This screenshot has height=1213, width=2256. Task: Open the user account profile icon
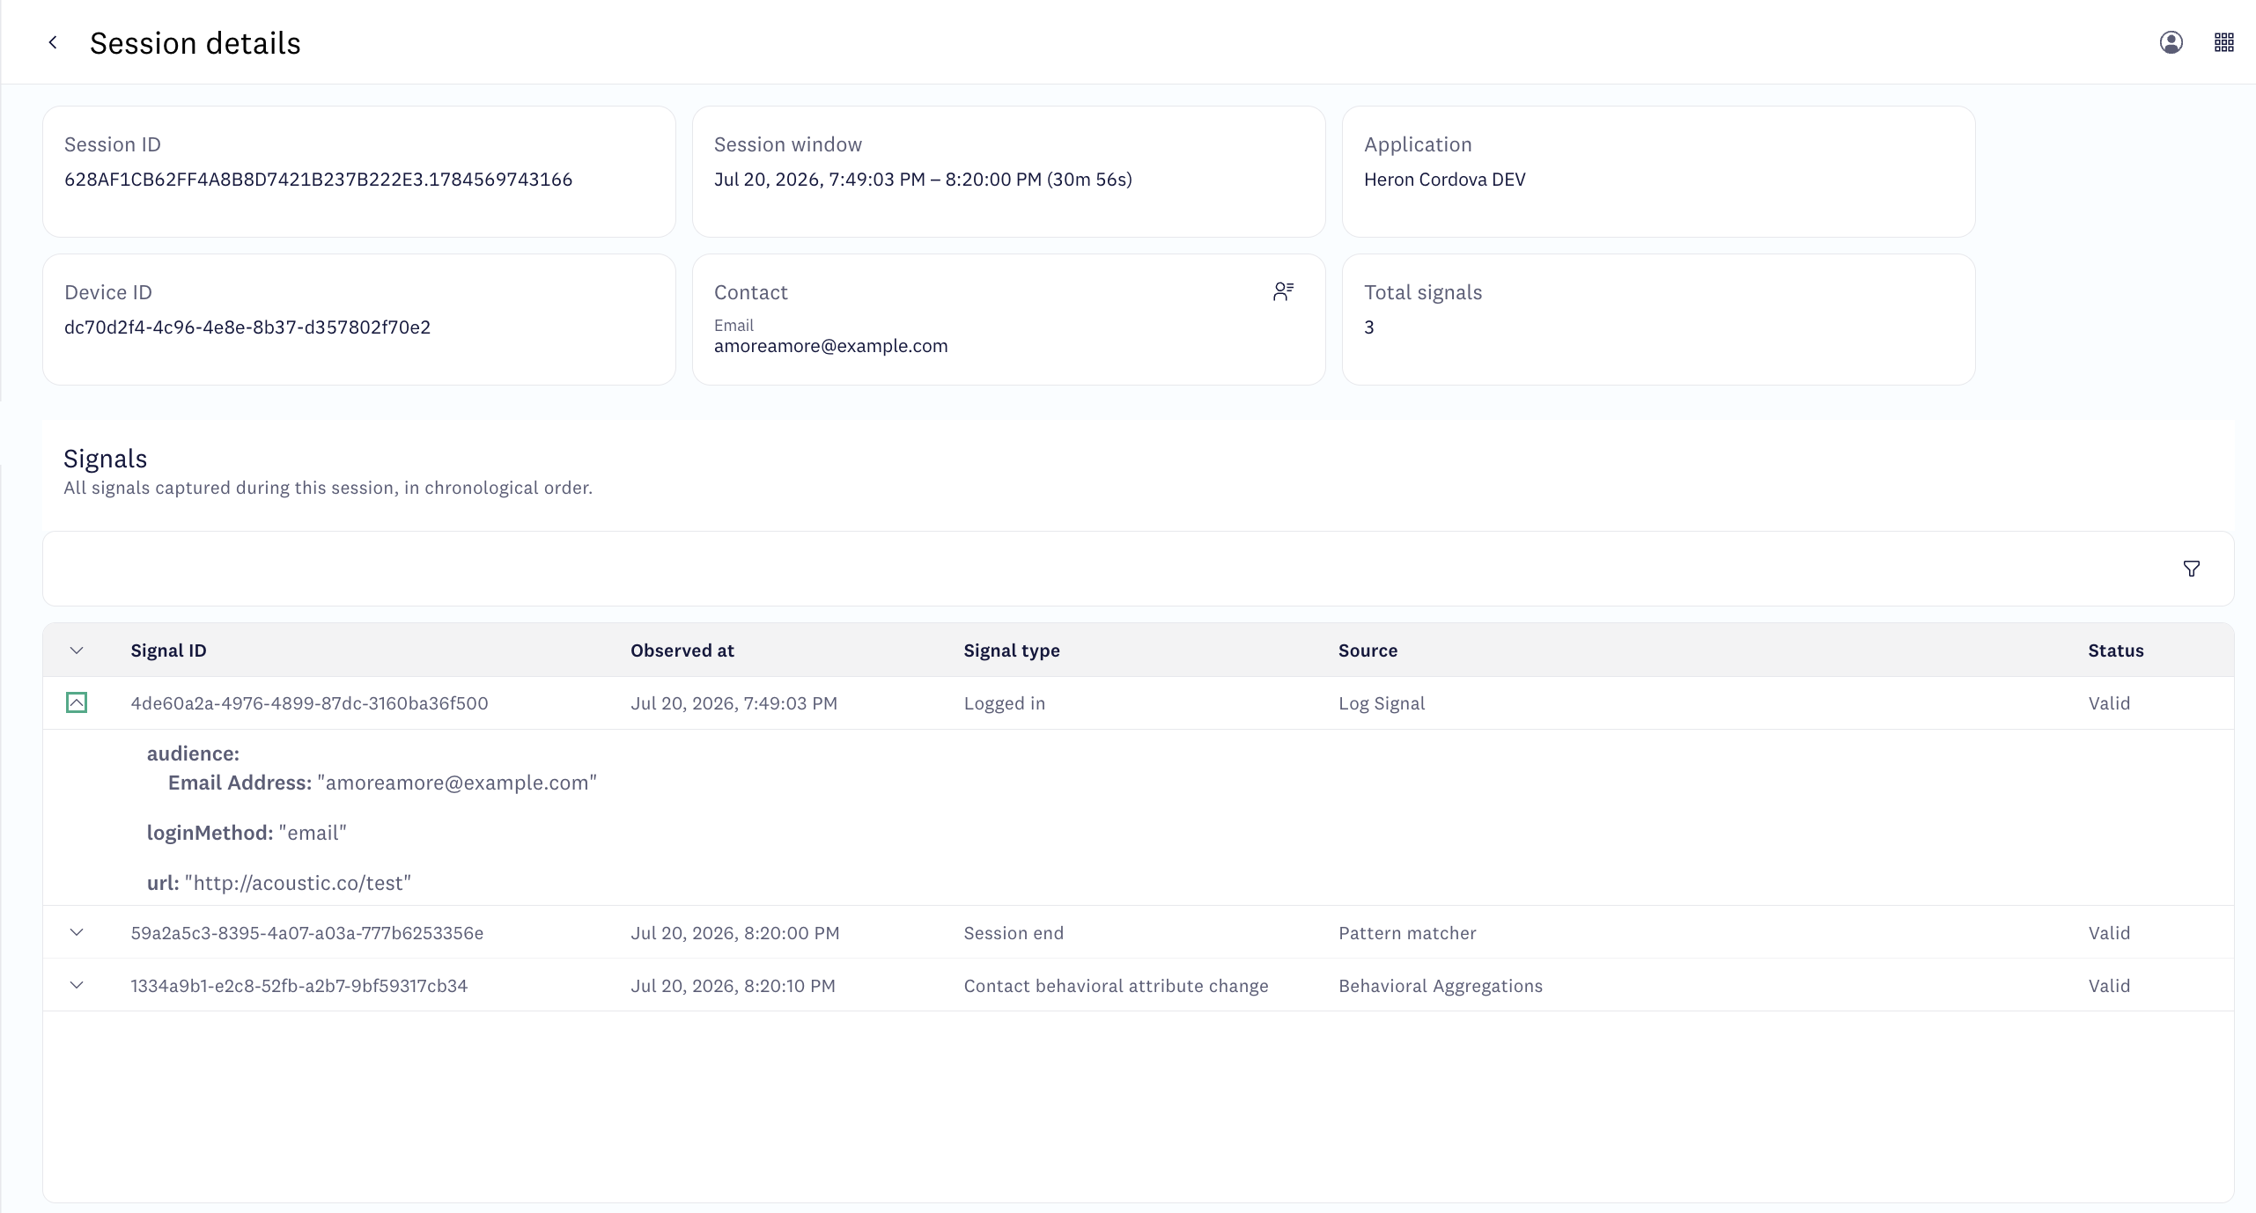pos(2171,42)
